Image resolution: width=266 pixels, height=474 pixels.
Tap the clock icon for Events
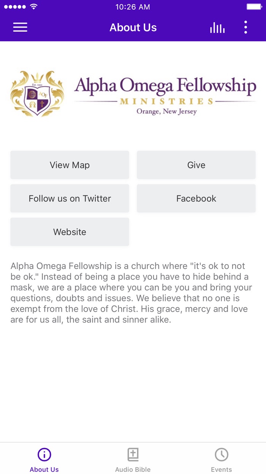pos(222,454)
